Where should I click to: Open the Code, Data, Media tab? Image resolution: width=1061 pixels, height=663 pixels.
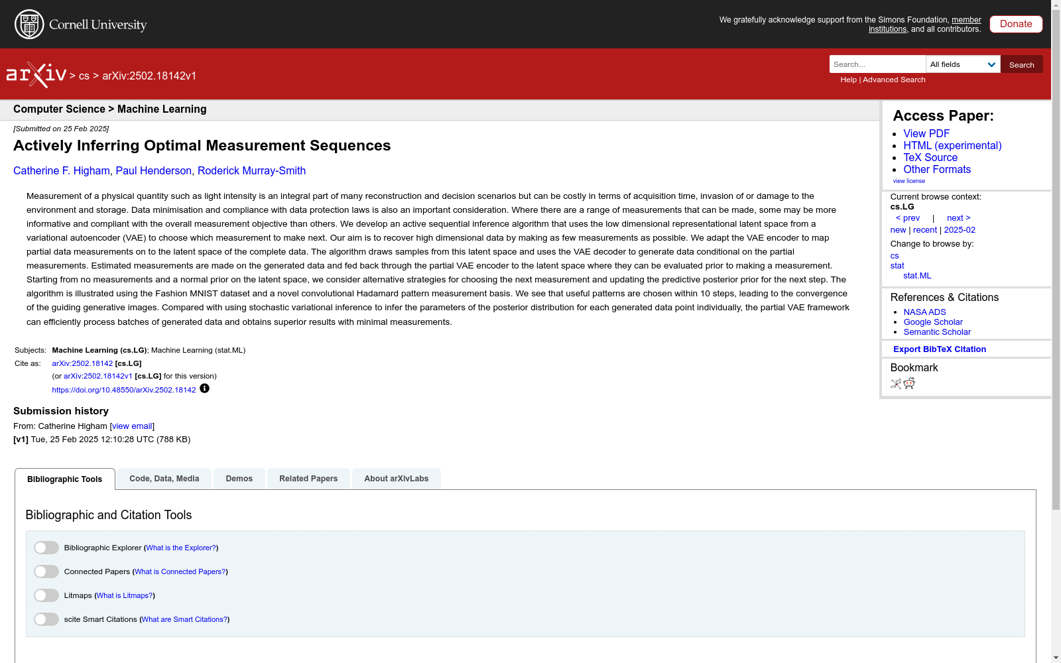pyautogui.click(x=164, y=479)
